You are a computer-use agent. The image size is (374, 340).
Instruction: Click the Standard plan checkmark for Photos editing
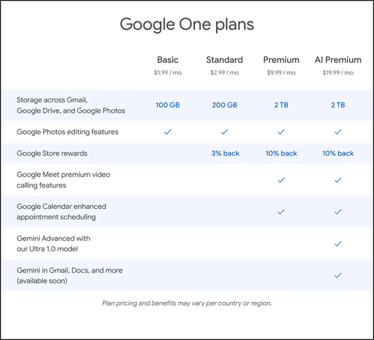(x=224, y=132)
